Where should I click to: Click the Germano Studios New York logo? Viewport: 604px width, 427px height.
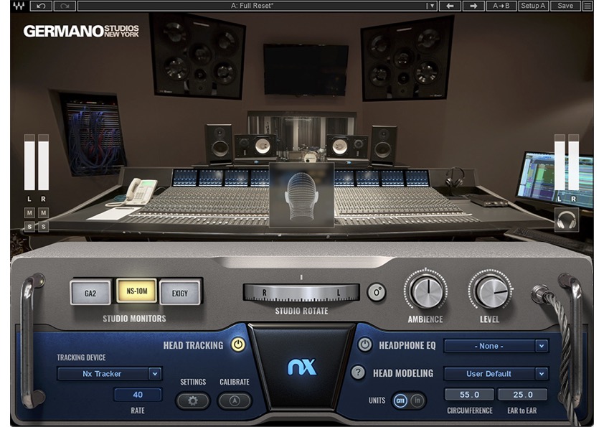point(81,31)
